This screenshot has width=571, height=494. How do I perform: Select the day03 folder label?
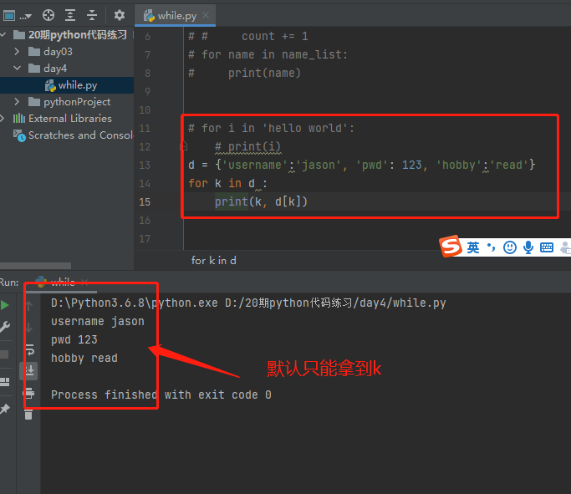pyautogui.click(x=58, y=52)
